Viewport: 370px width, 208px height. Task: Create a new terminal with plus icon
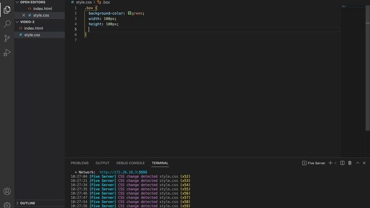[x=330, y=163]
